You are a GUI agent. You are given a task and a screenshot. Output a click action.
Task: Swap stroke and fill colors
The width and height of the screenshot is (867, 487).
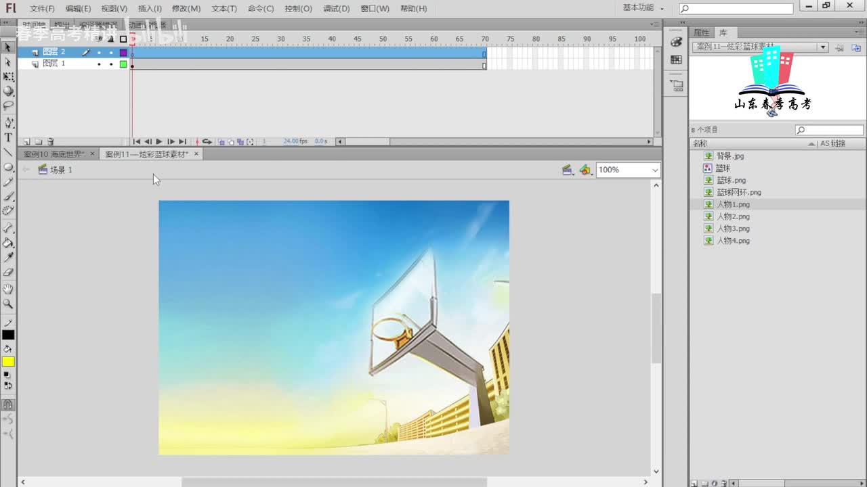7,386
